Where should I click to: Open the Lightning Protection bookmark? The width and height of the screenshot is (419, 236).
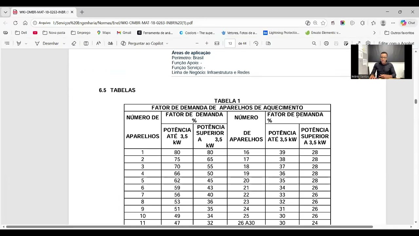pyautogui.click(x=281, y=33)
